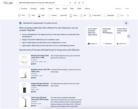Select the Table lamp filter chip
This screenshot has width=138, height=109.
(x=32, y=15)
